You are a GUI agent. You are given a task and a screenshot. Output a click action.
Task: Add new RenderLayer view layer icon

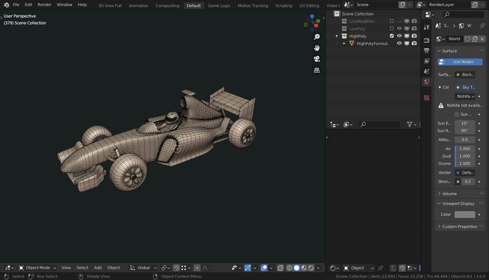(475, 5)
